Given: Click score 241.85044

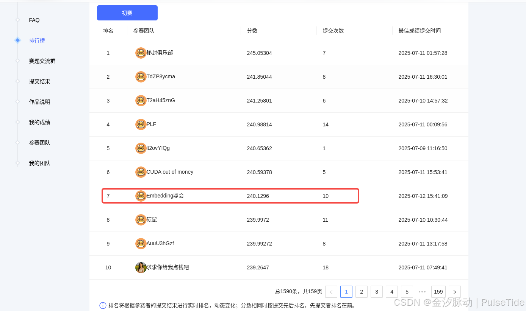Looking at the screenshot, I should (259, 77).
